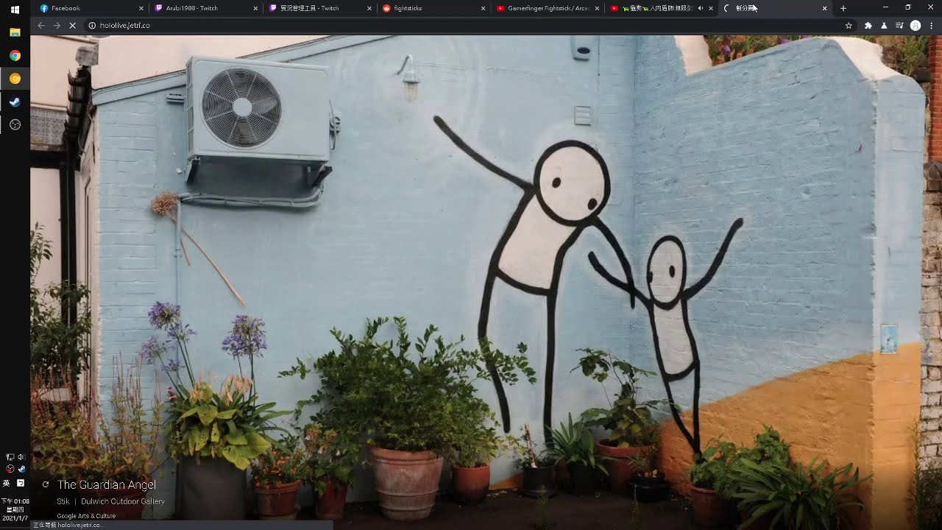
Task: Open the network tray icon
Action: coord(10,457)
